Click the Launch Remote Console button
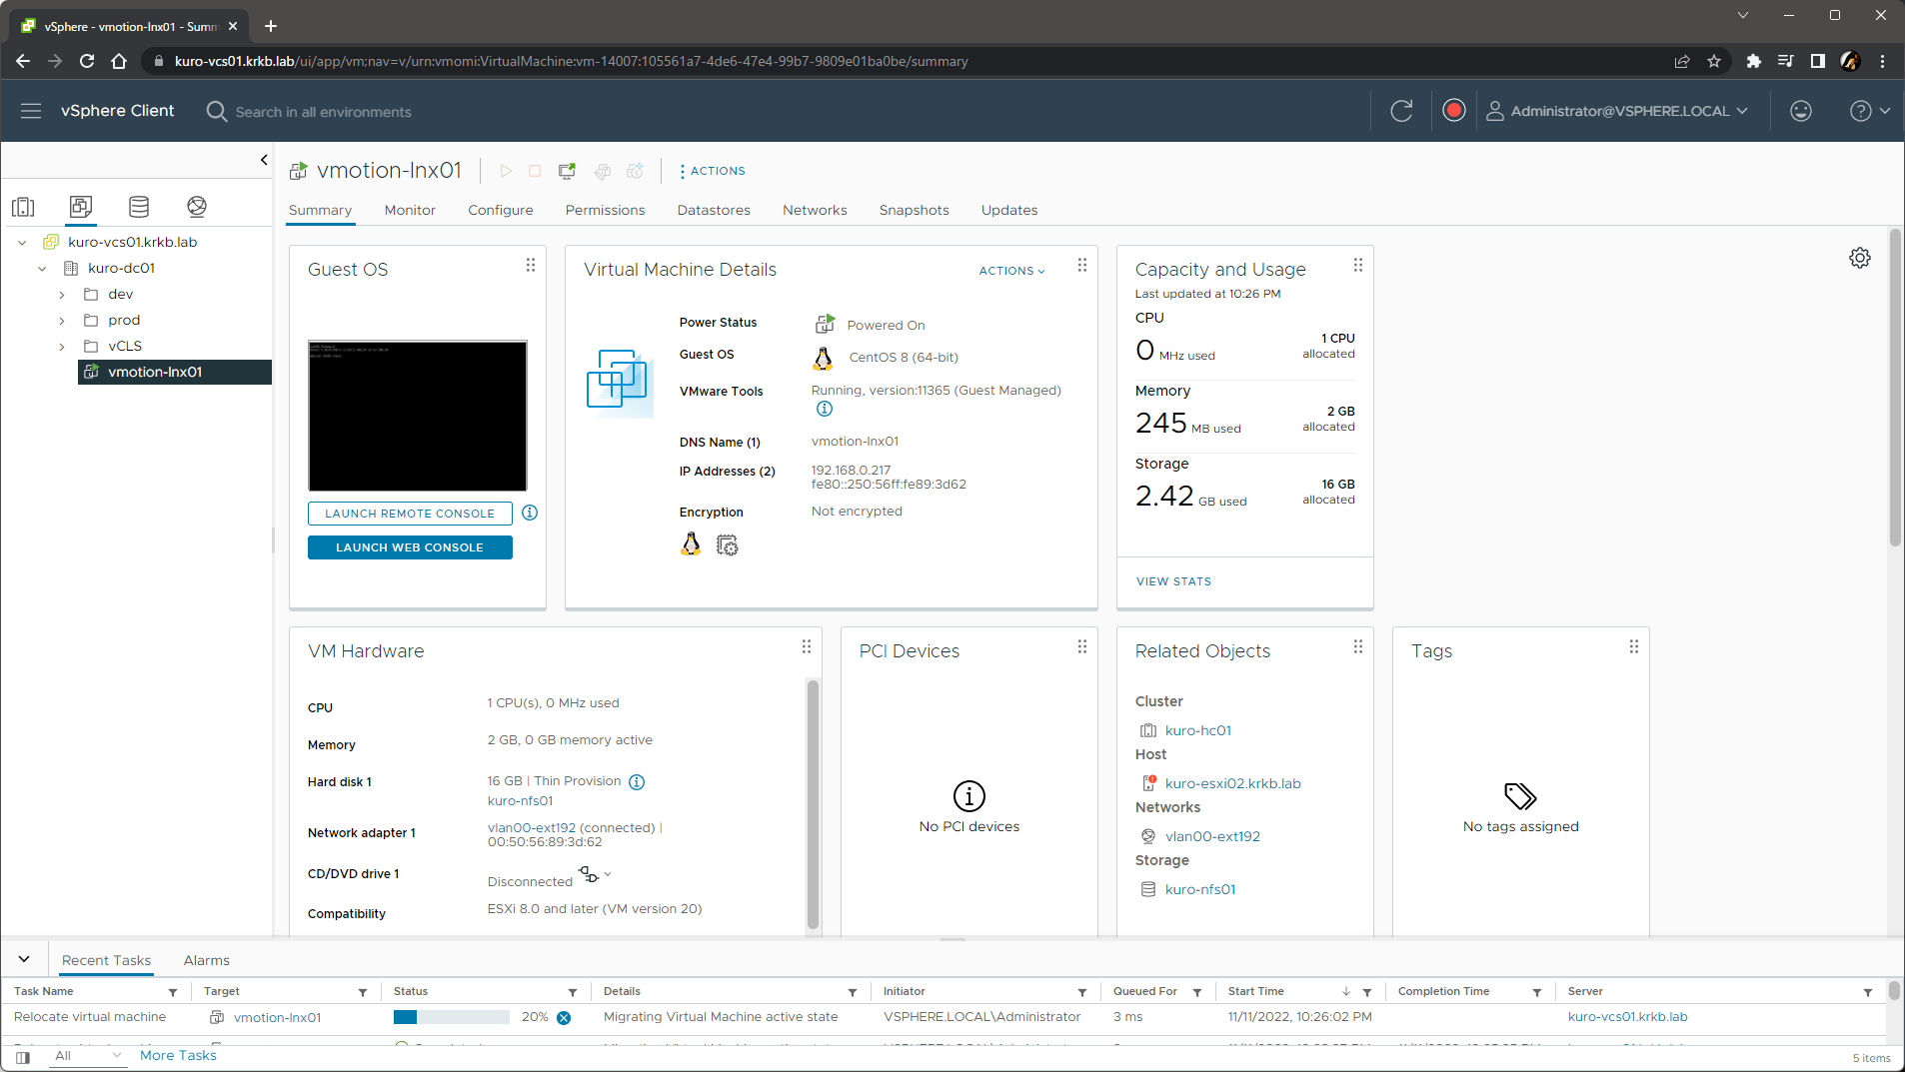Screen dimensions: 1905x1072 (x=409, y=513)
